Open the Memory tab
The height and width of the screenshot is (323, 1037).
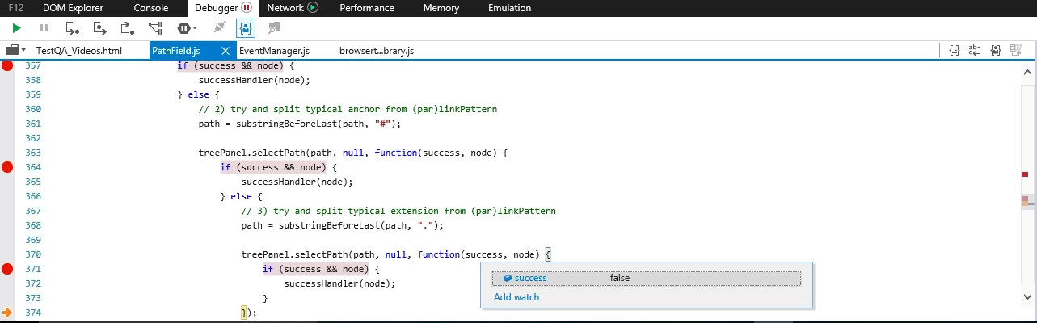440,8
